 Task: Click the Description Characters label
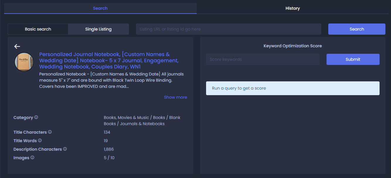coord(38,149)
